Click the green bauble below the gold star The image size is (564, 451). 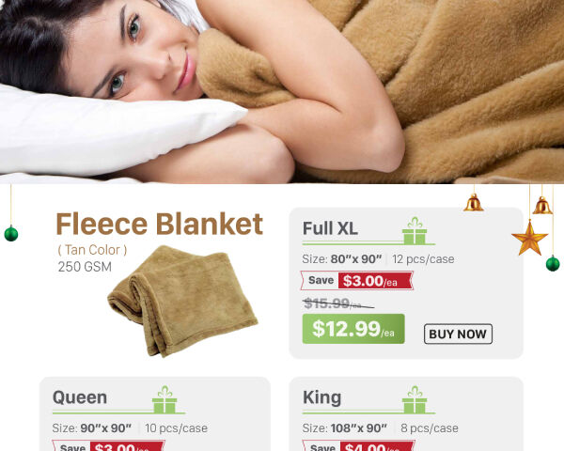553,263
